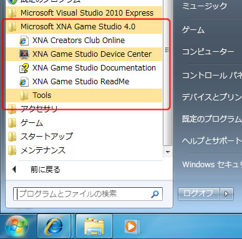Launch Windows Media Player from taskbar

(132, 226)
